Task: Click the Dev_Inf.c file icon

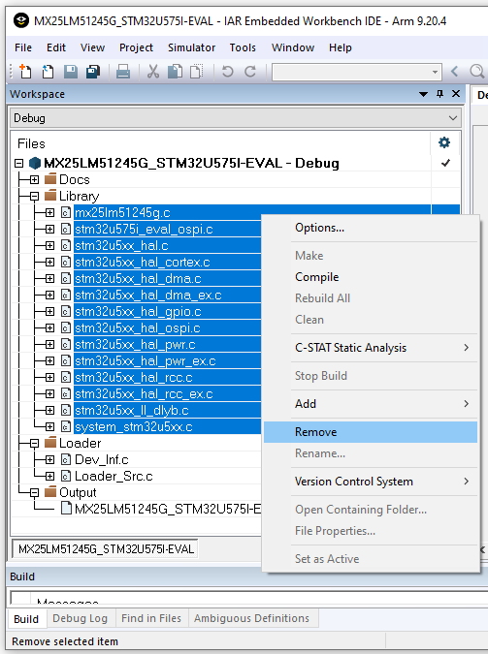Action: coord(66,459)
